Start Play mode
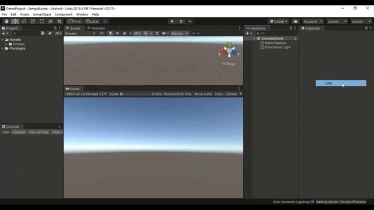 [x=172, y=22]
